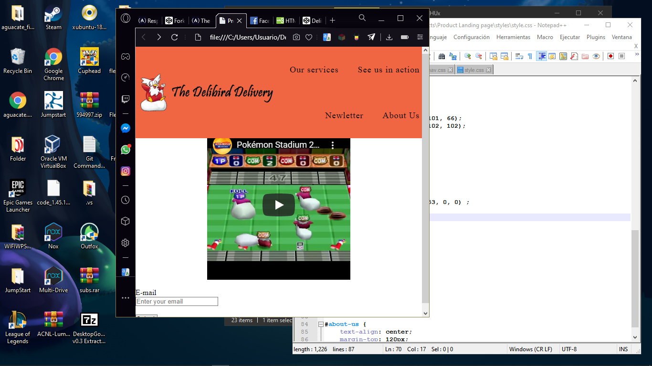The image size is (652, 366).
Task: Open the Find dialog using the binoculars icon
Action: 442,56
